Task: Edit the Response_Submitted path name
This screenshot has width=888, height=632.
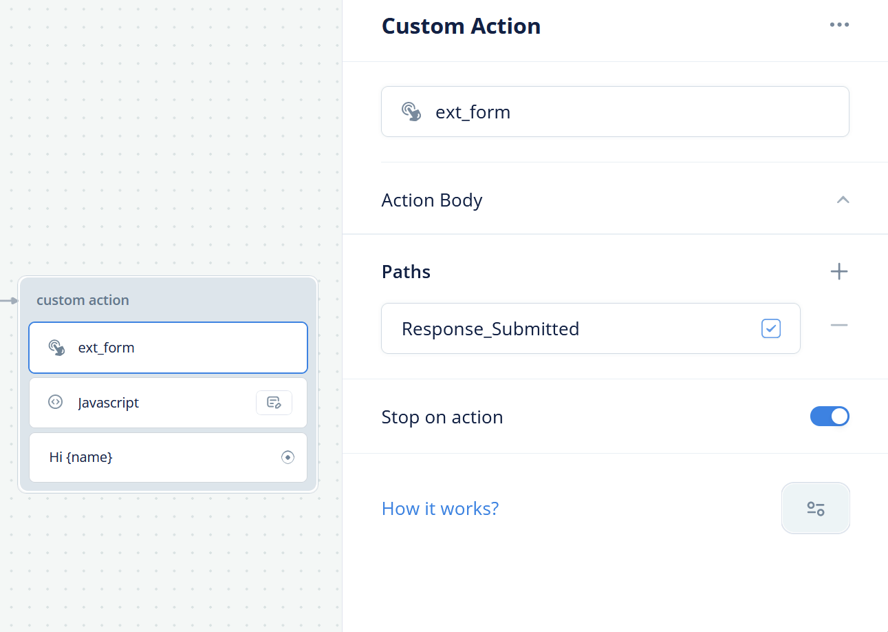Action: (591, 328)
